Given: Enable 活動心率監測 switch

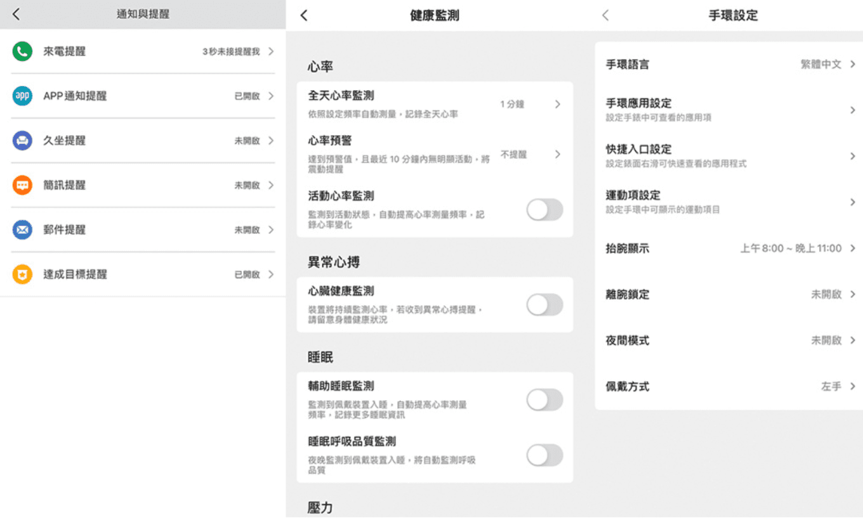Looking at the screenshot, I should tap(544, 210).
